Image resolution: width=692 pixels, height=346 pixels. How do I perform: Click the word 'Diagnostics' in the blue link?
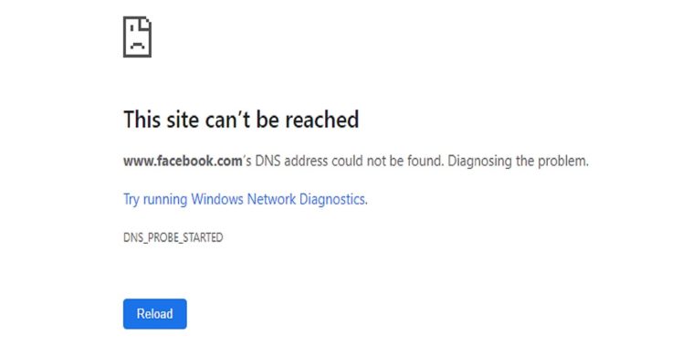(x=333, y=200)
